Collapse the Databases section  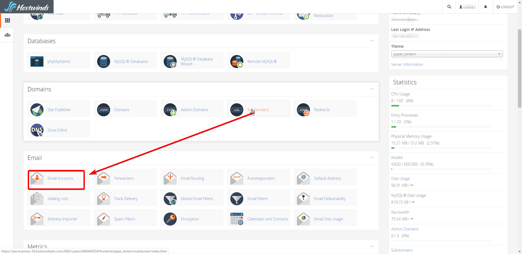[x=372, y=41]
